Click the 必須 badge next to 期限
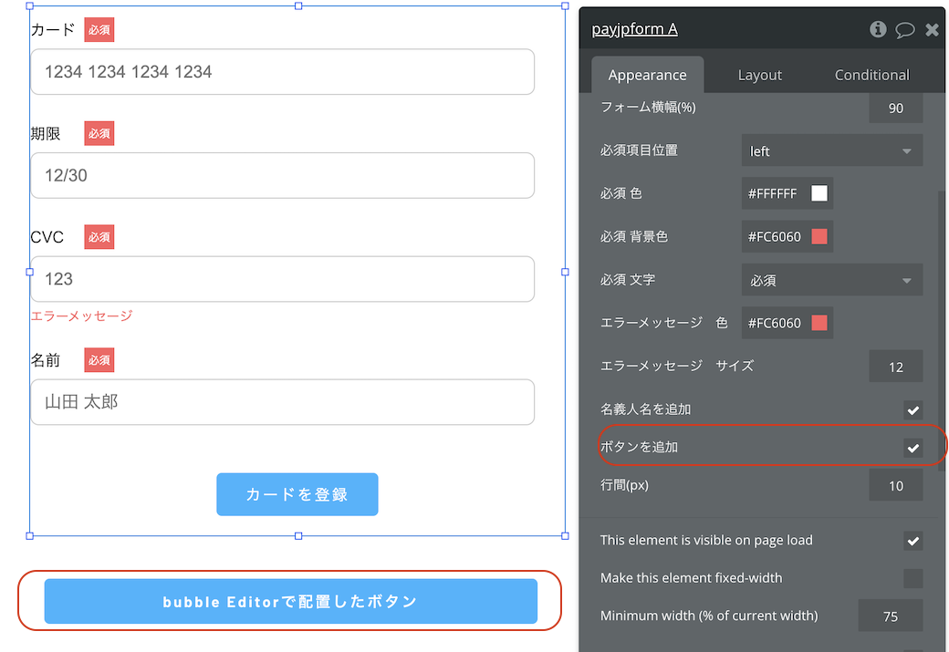The height and width of the screenshot is (652, 949). (99, 134)
